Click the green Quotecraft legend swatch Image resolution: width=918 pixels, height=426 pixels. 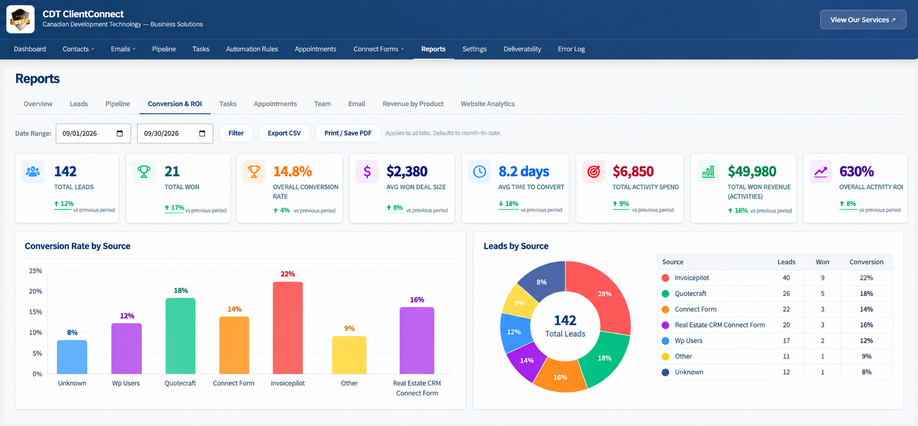(665, 294)
